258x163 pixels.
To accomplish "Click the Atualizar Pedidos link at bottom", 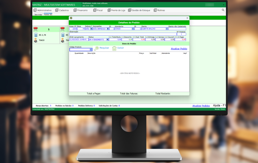I will (201, 106).
